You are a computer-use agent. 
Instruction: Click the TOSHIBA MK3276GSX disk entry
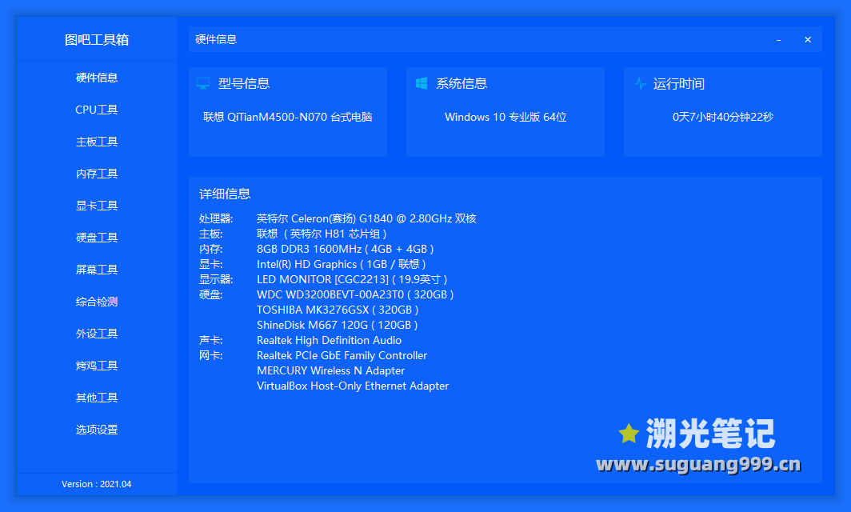[338, 310]
